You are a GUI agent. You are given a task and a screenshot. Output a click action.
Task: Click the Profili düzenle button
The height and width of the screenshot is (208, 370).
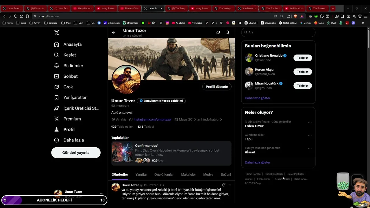tap(217, 87)
